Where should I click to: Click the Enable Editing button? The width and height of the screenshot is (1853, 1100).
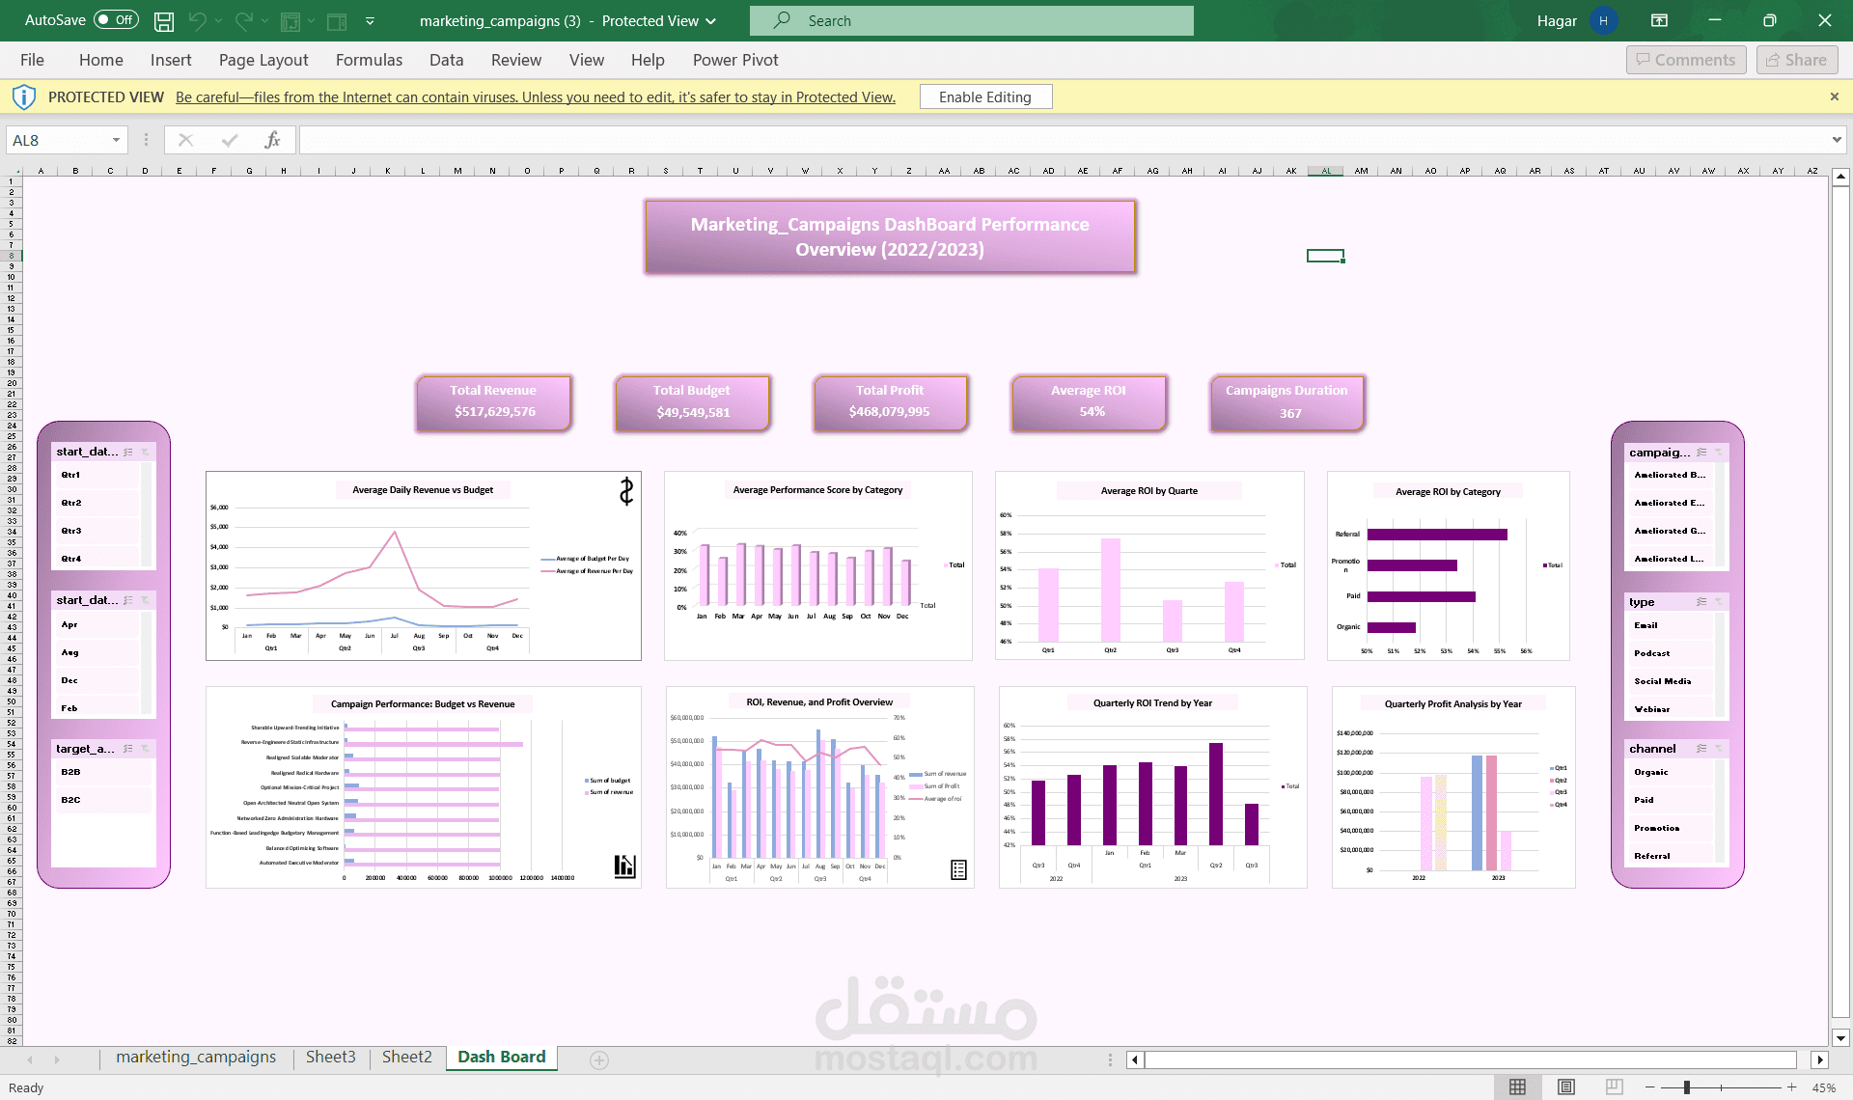coord(984,97)
